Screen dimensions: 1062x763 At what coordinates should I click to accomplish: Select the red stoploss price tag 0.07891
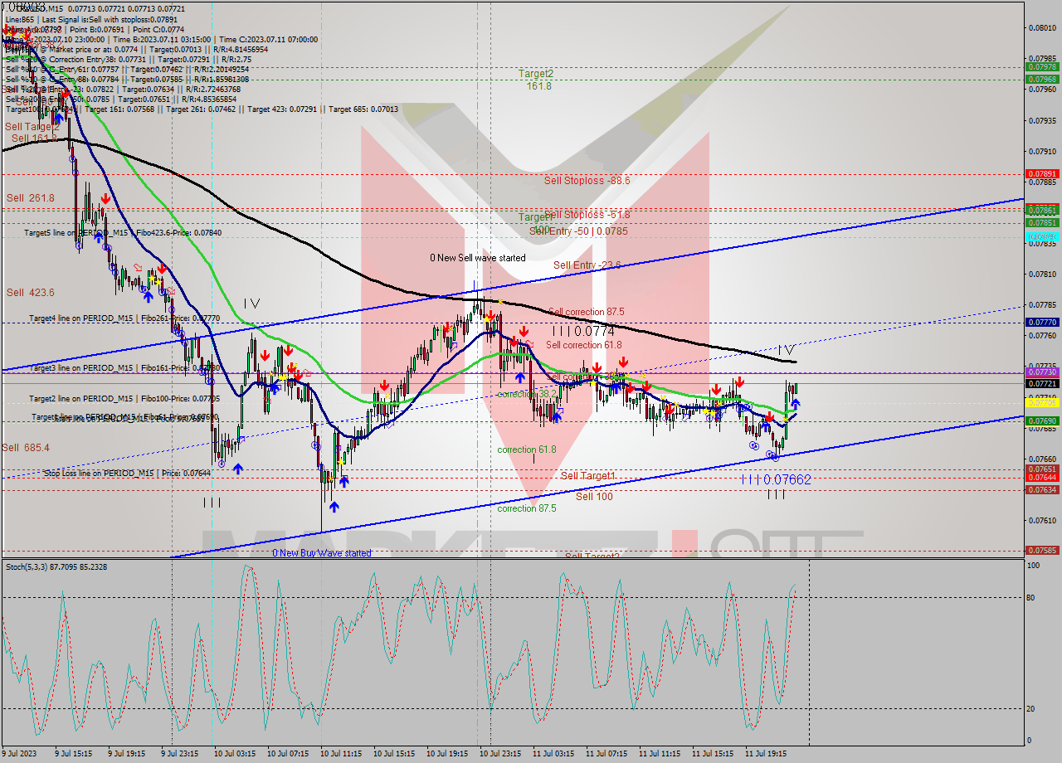click(x=1042, y=172)
